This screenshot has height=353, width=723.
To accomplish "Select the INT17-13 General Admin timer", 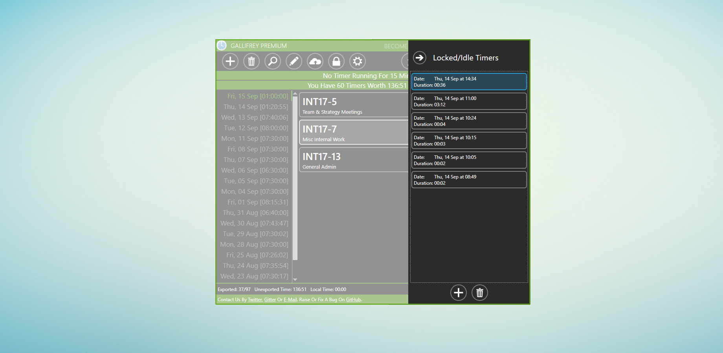I will (354, 160).
